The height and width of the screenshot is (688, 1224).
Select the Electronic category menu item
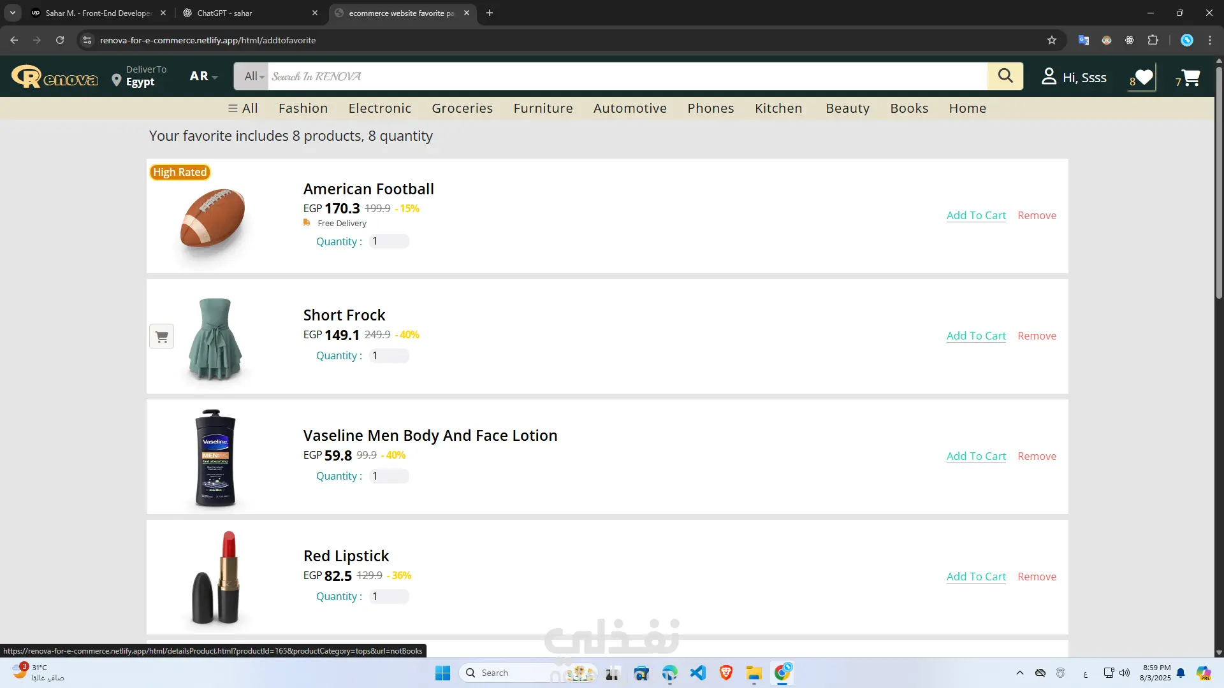pyautogui.click(x=380, y=108)
